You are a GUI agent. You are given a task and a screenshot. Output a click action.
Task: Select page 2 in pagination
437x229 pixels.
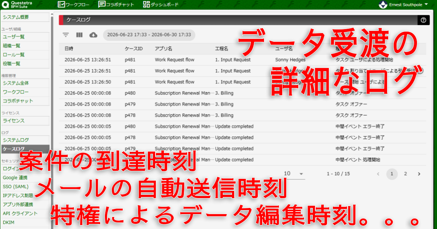405,174
